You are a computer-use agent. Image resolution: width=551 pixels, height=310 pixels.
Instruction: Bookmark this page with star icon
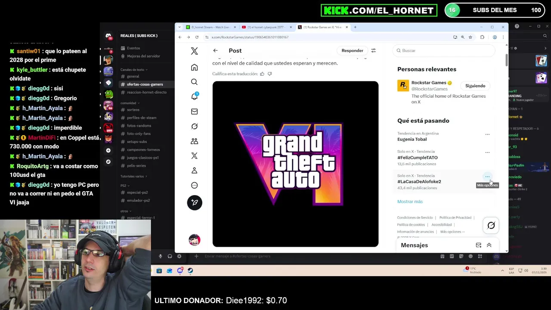click(x=470, y=37)
